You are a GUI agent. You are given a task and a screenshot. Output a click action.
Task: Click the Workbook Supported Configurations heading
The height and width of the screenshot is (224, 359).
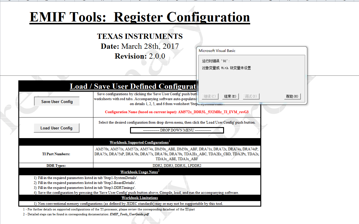pyautogui.click(x=140, y=142)
